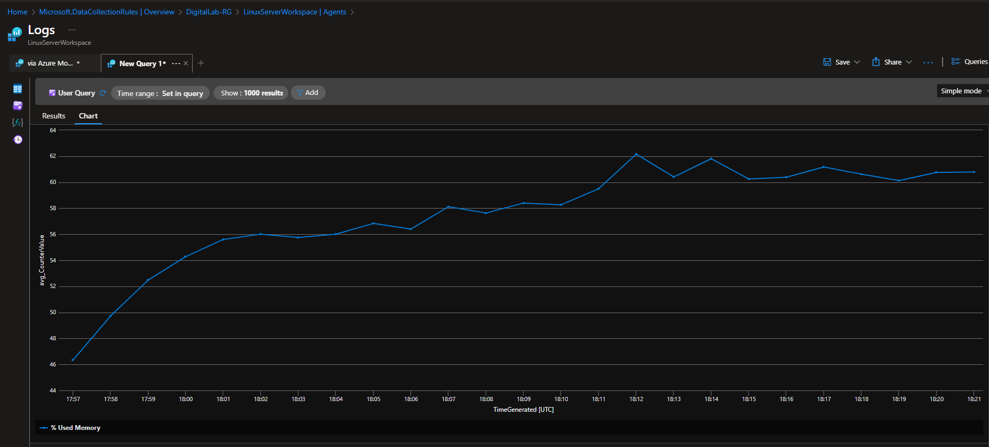Screen dimensions: 989x447
Task: Open the Simple mode dropdown
Action: [x=963, y=91]
